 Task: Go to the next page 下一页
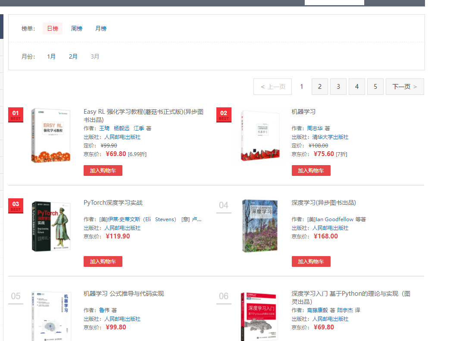point(404,87)
